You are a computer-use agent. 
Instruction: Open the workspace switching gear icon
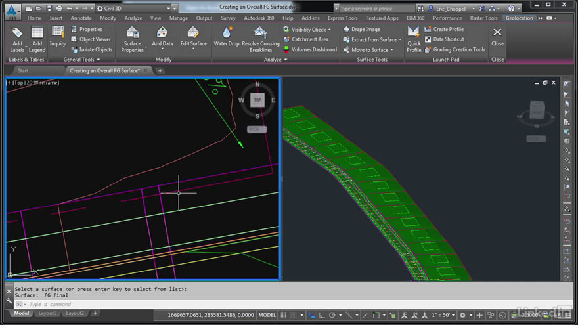pos(462,315)
